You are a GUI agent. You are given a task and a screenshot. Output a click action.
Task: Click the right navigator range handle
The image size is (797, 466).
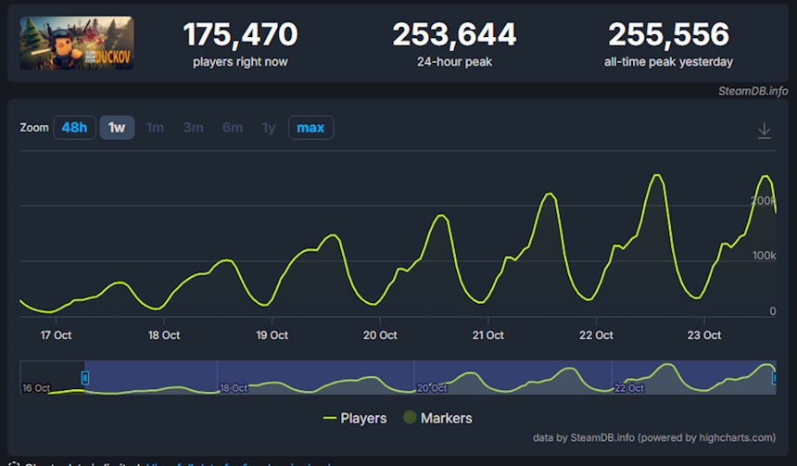click(x=775, y=377)
